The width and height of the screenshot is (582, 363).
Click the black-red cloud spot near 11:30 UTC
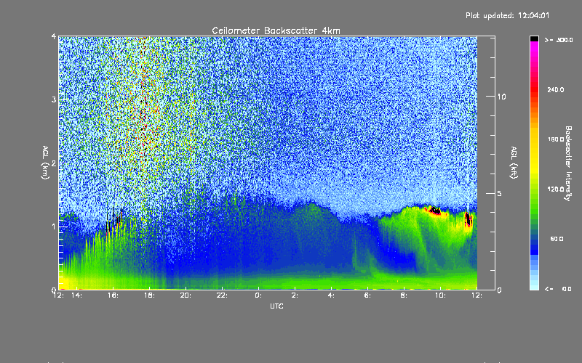pyautogui.click(x=468, y=219)
